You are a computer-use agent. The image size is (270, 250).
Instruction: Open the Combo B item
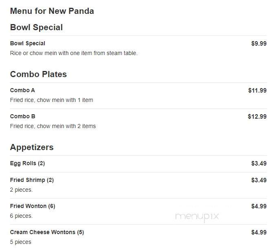[x=22, y=116]
